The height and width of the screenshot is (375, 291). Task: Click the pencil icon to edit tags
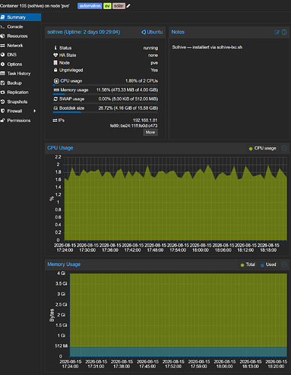[129, 5]
